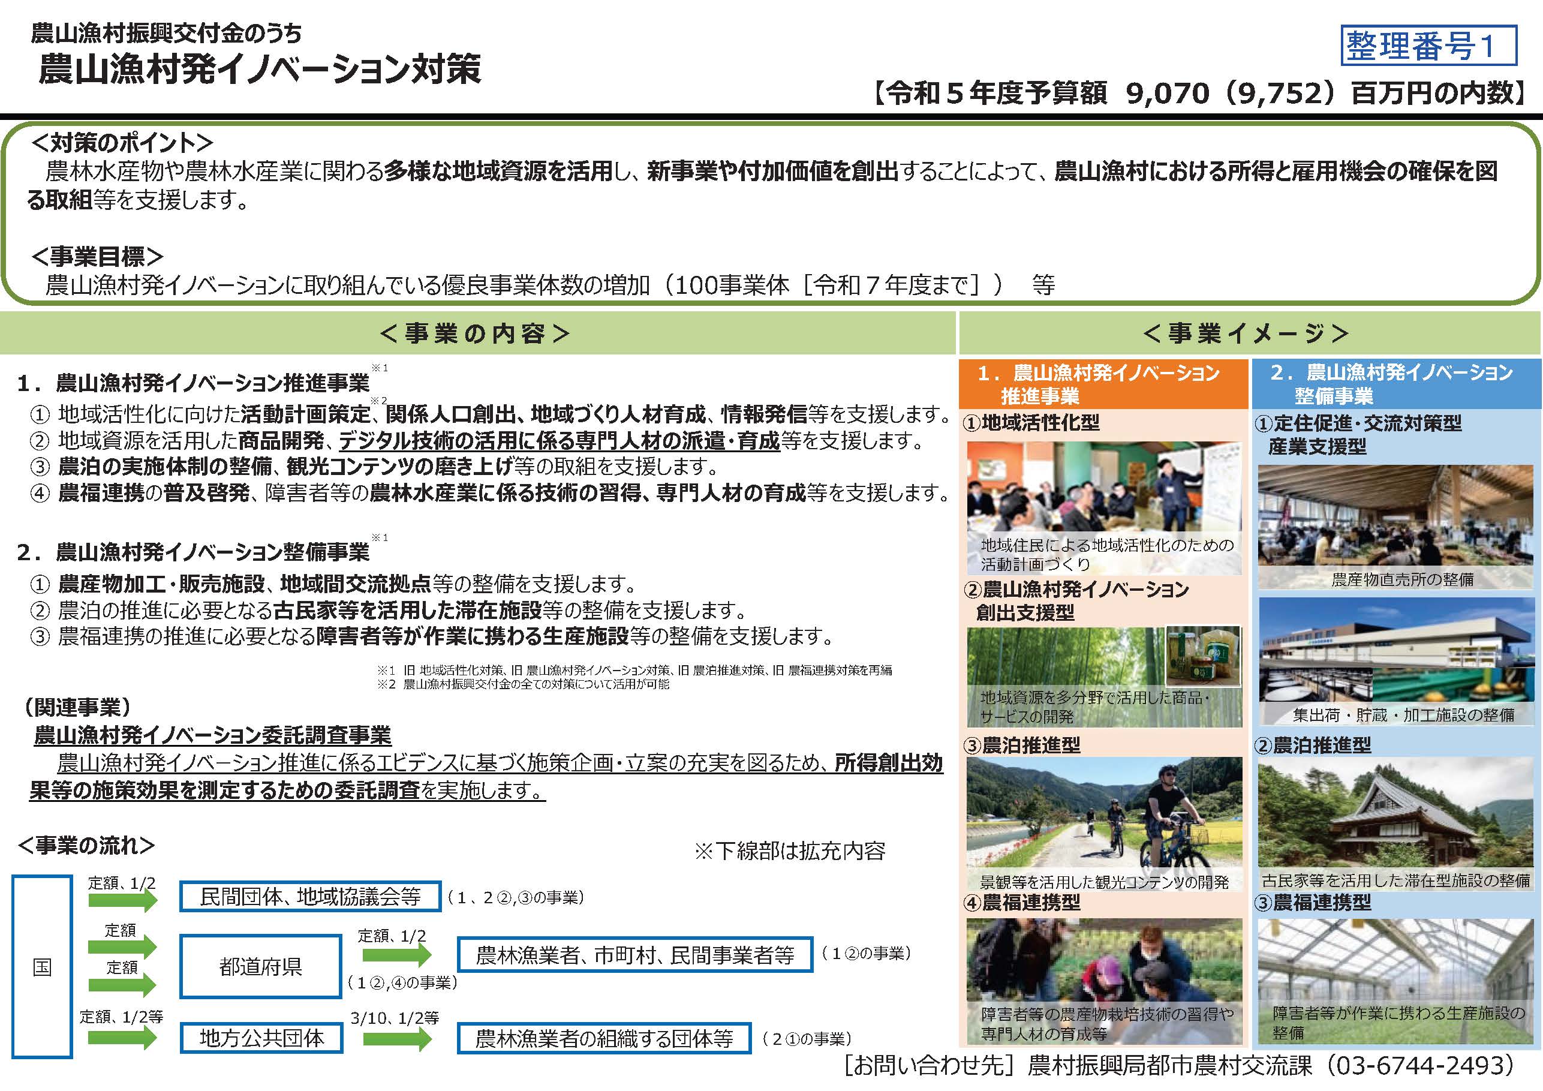Click the ③農泊推進型 label in orange column
The image size is (1543, 1091).
(1022, 746)
